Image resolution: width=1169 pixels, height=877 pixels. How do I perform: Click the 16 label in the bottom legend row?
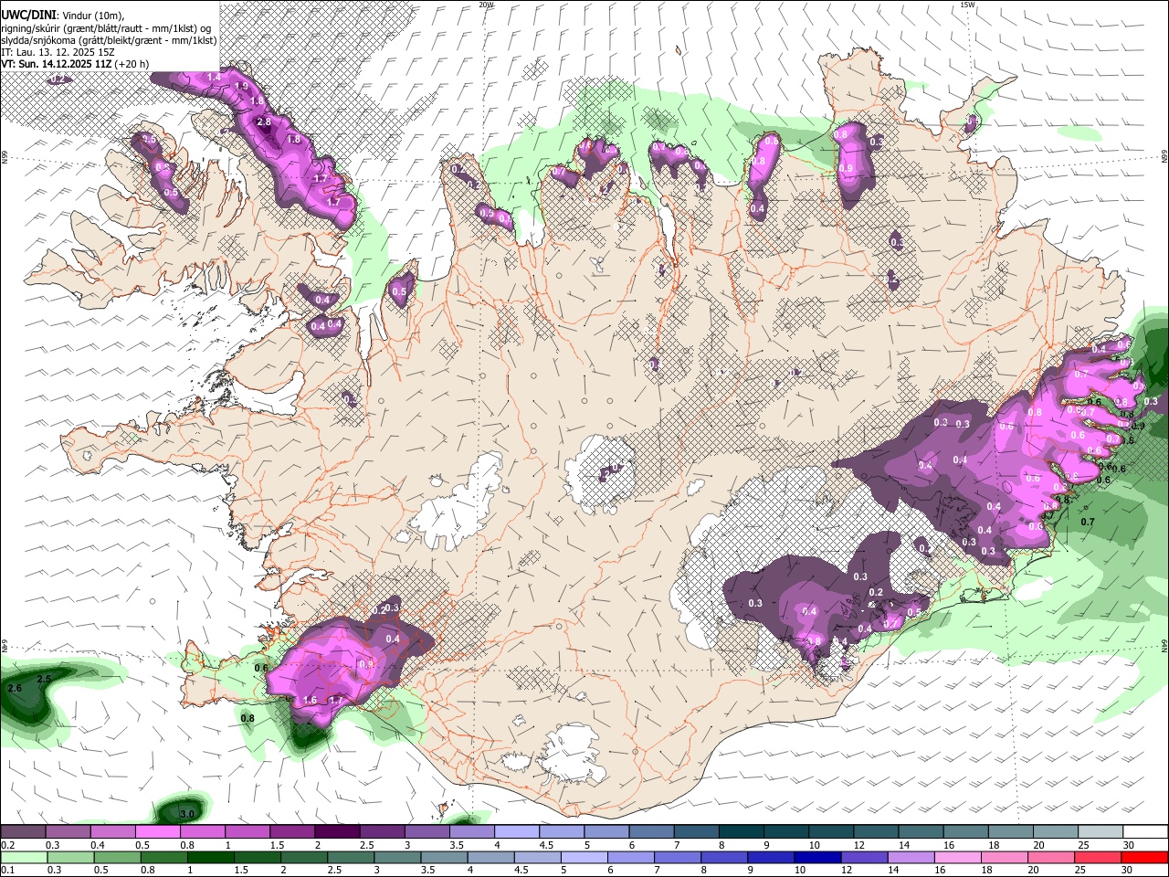[940, 870]
